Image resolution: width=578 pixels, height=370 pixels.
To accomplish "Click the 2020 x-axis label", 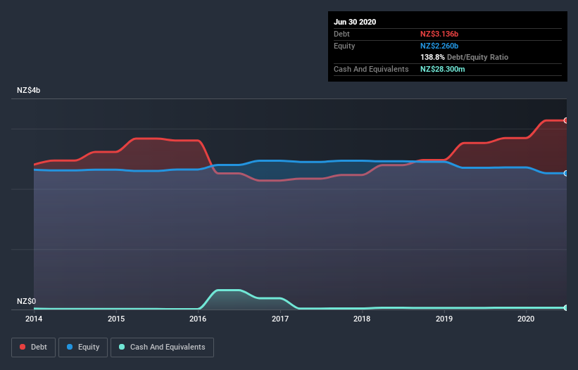I will [x=526, y=319].
